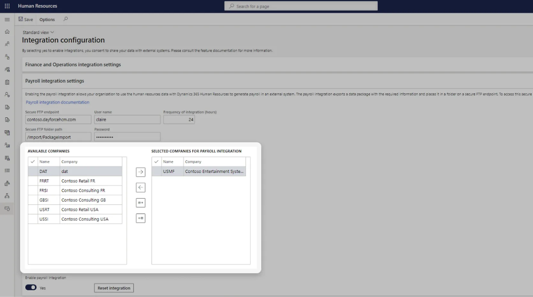Tick the row selector for FRRT
533x297 pixels.
pyautogui.click(x=33, y=181)
